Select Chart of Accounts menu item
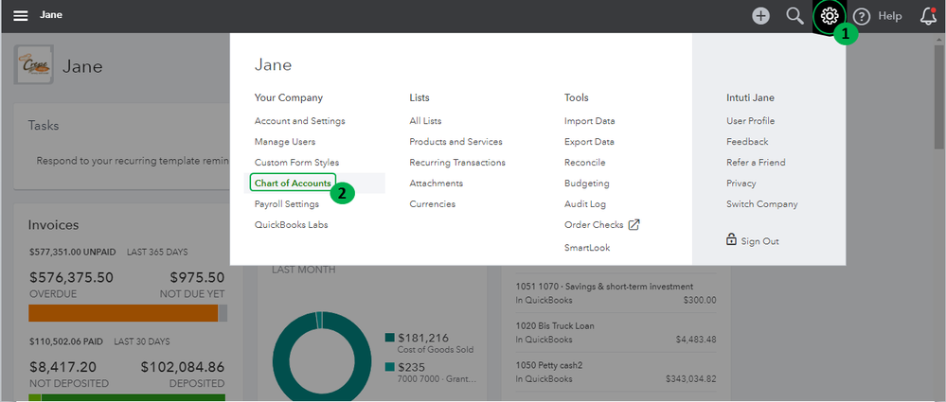The width and height of the screenshot is (946, 402). (x=293, y=183)
